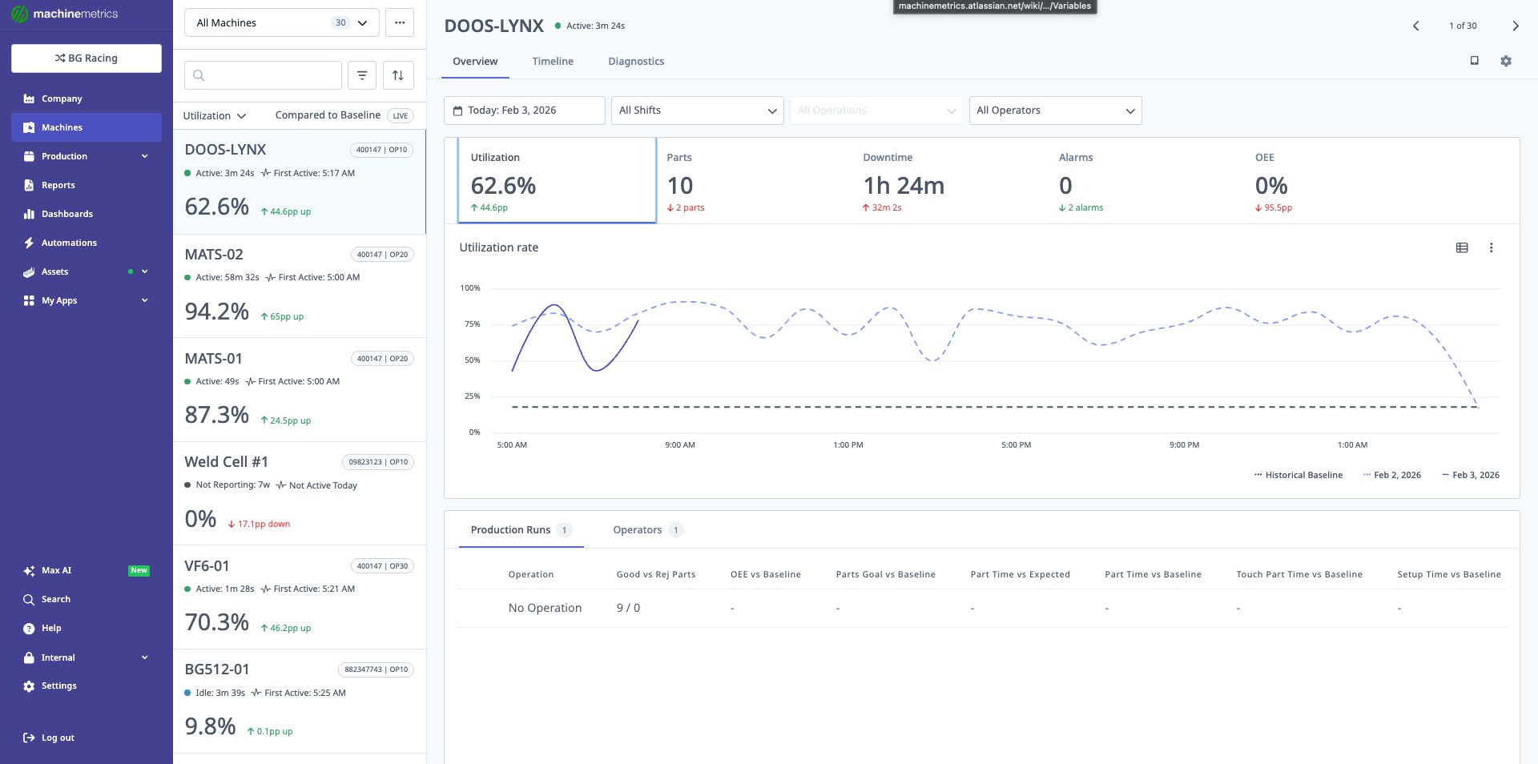Open the three-dots menu beside All Machines
The width and height of the screenshot is (1538, 764).
coord(400,22)
